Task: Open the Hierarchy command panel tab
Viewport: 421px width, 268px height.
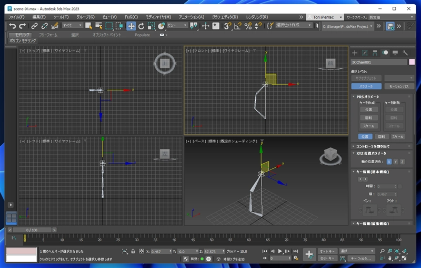Action: 375,52
